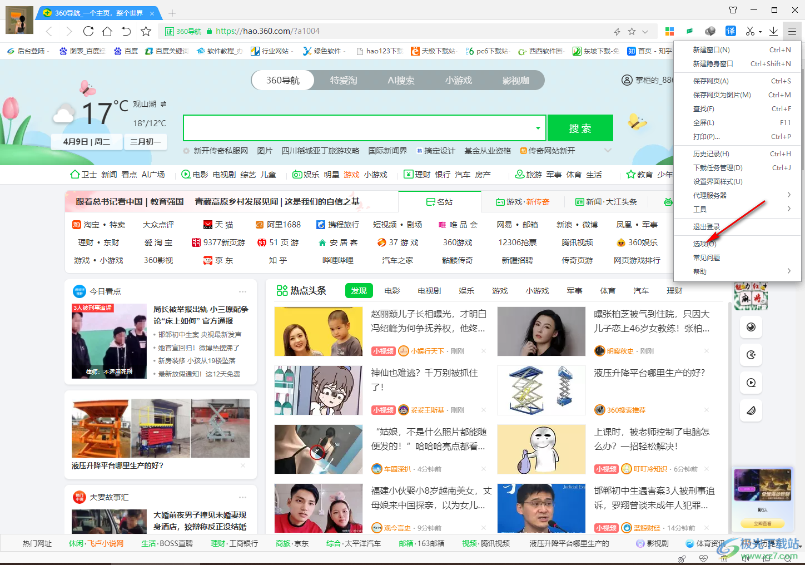This screenshot has width=805, height=565.
Task: Click the lightning speed-mode icon in address bar
Action: coord(617,32)
